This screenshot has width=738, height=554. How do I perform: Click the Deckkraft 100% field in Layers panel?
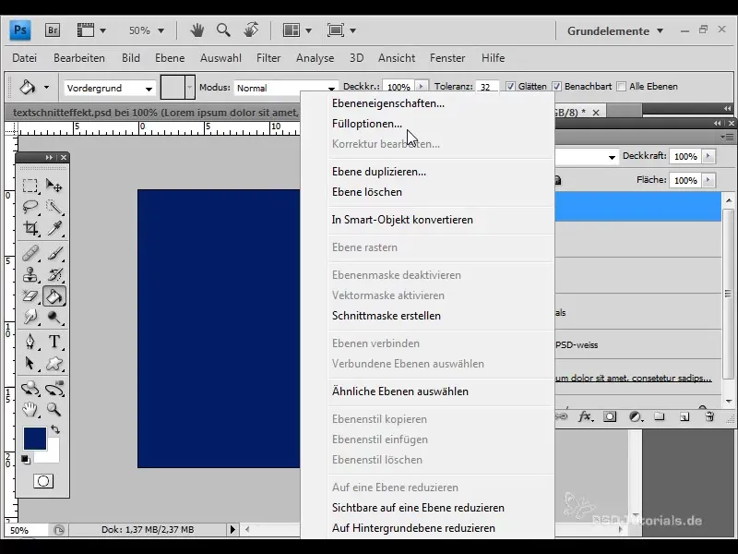(x=685, y=156)
